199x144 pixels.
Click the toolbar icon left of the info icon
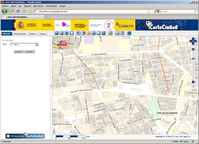pos(122,33)
